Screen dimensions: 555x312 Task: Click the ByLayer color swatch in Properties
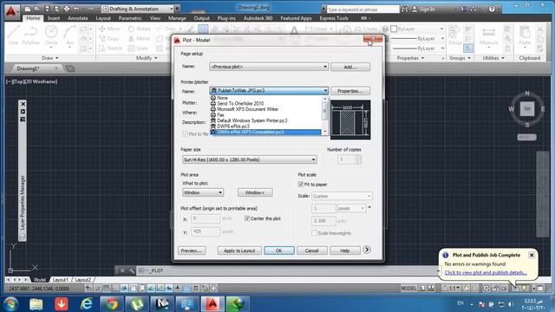click(x=394, y=29)
